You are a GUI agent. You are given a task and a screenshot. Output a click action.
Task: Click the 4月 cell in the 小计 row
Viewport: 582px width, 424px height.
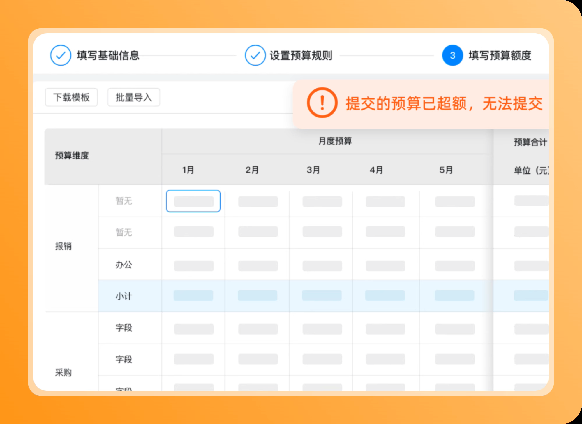coord(385,295)
